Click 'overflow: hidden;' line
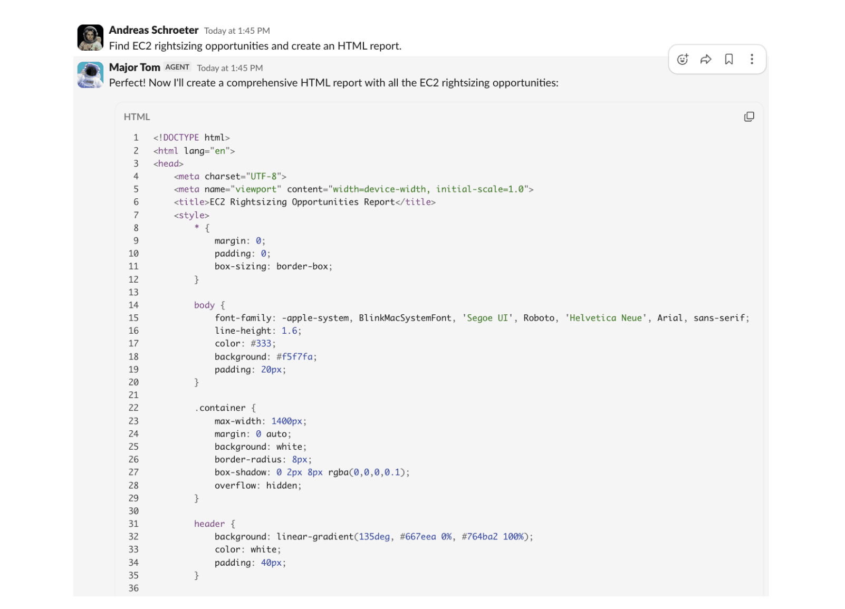 258,485
